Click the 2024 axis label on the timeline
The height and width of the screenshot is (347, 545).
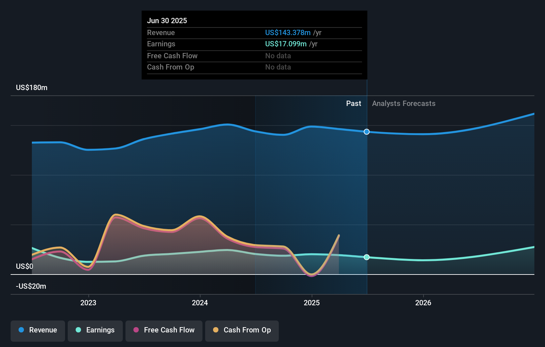coord(199,303)
